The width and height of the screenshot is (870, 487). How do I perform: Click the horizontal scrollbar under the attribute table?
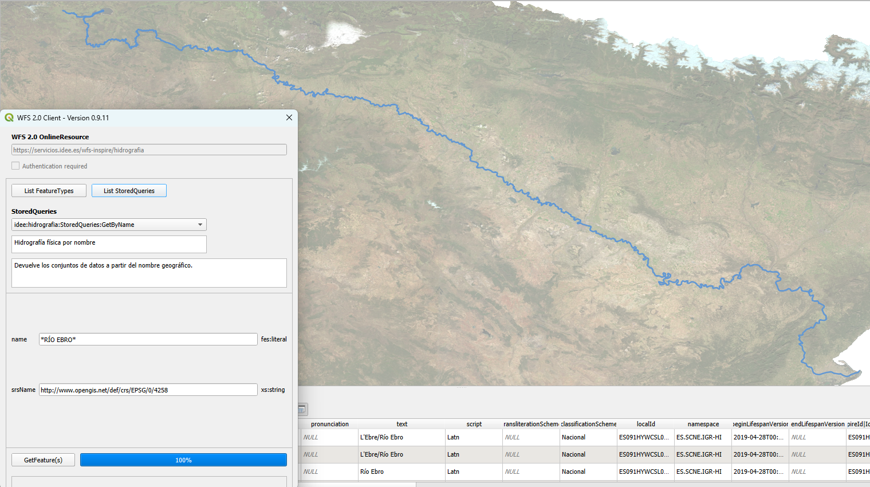click(357, 485)
